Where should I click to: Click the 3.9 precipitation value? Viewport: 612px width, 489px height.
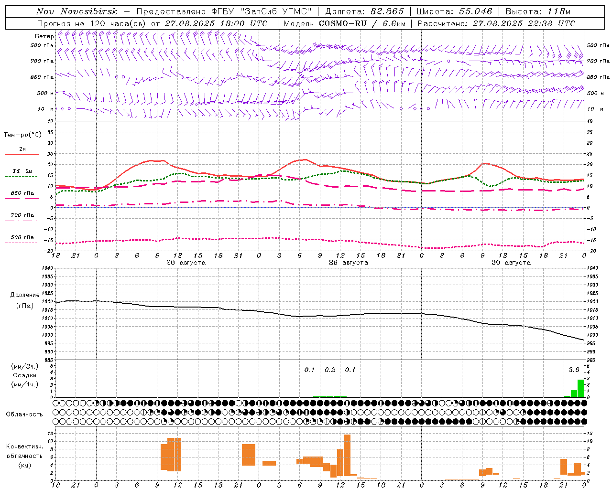pos(574,370)
